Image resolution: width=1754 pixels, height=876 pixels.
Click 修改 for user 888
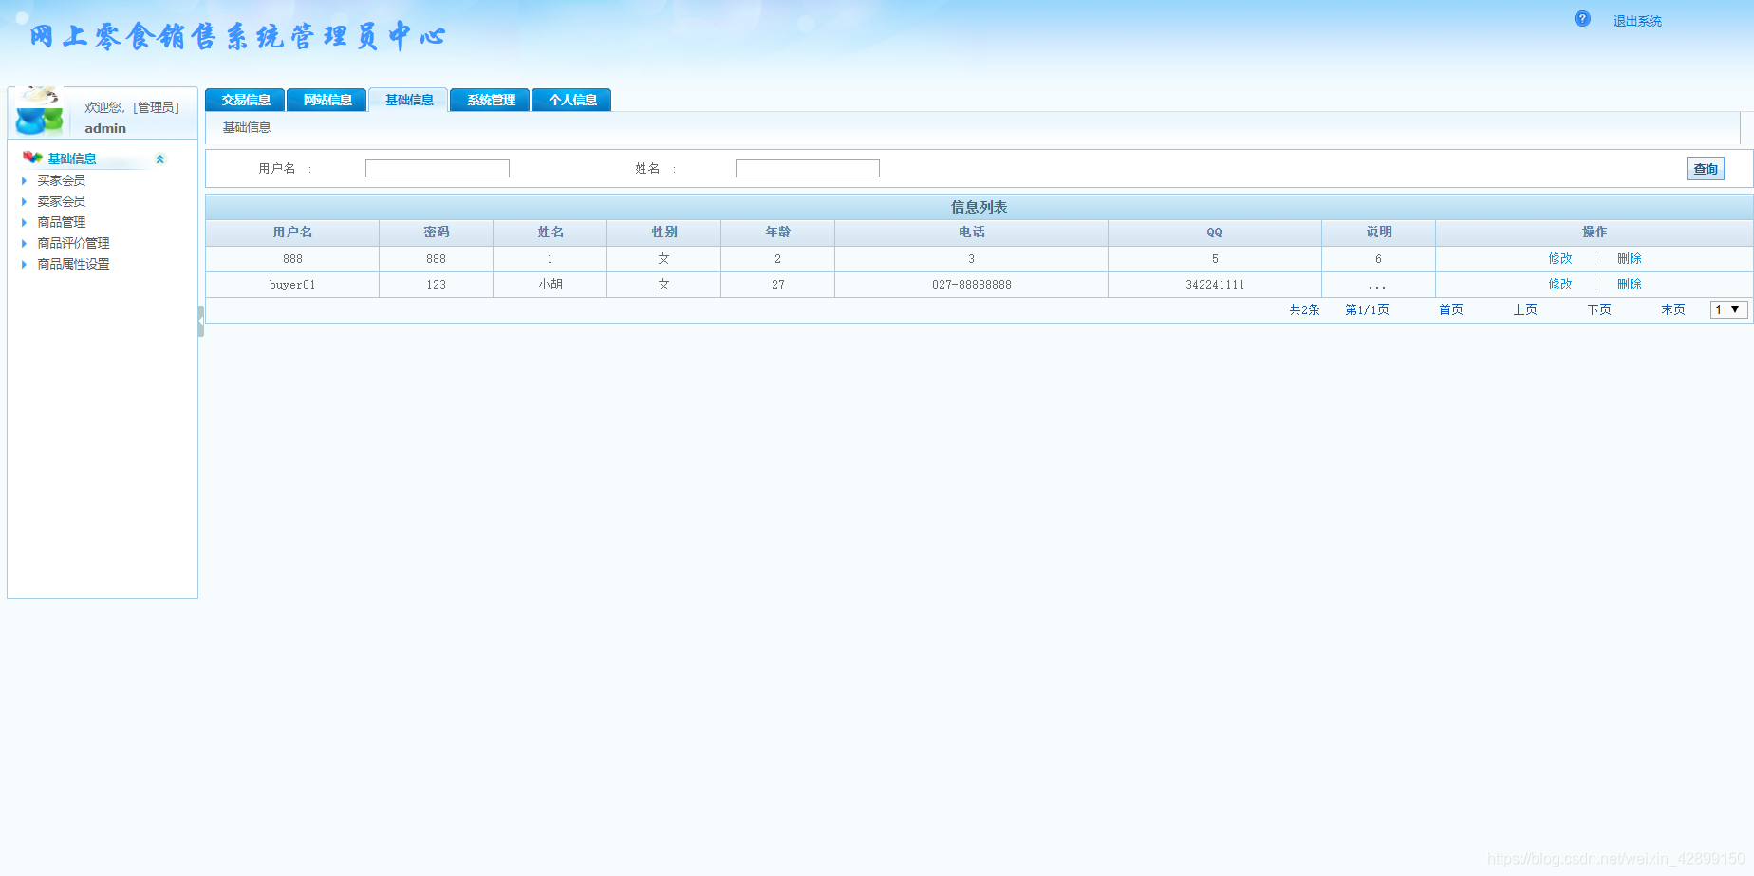1560,258
